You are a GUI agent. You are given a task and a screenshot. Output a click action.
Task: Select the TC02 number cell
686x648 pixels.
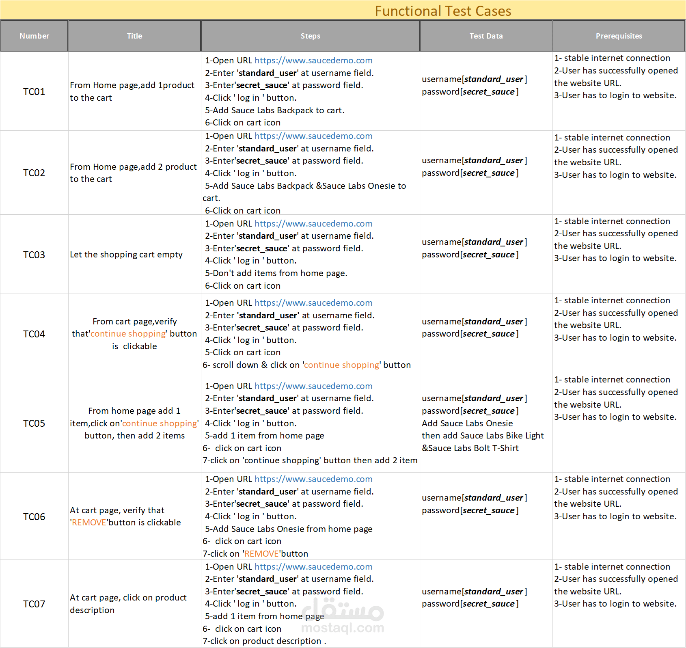click(34, 173)
